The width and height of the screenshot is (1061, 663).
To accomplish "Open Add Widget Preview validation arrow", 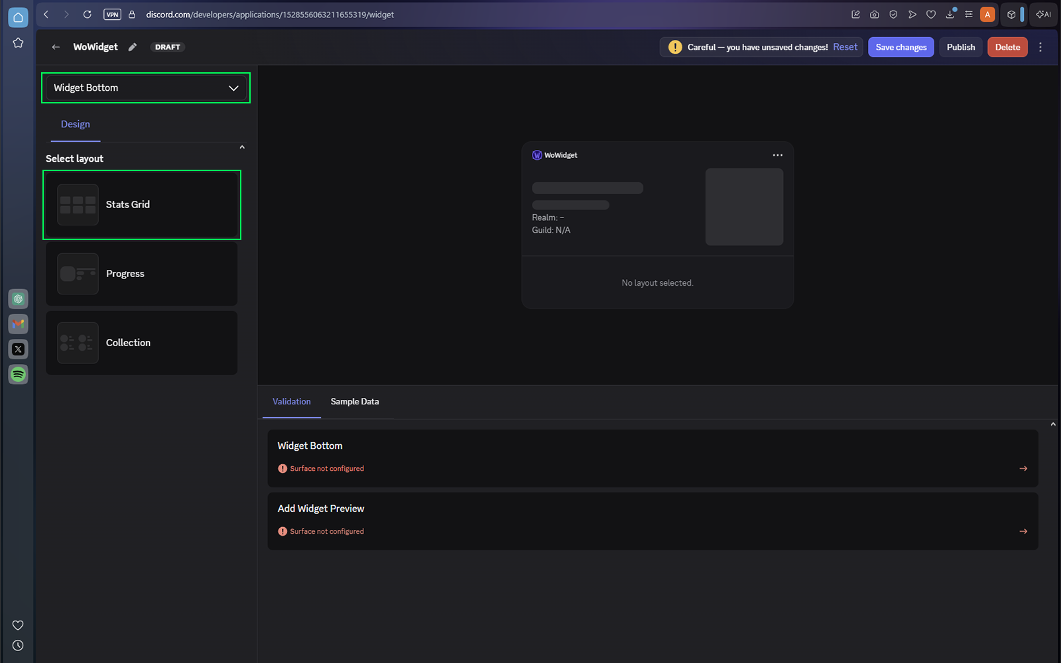I will 1023,531.
